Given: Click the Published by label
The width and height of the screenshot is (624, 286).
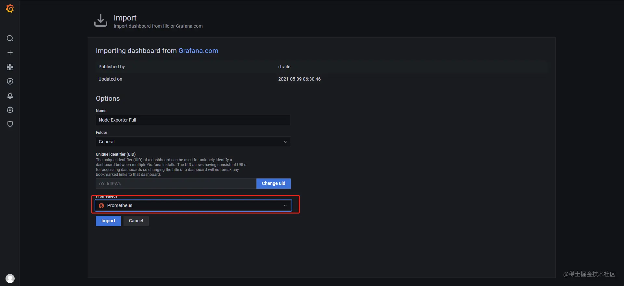Looking at the screenshot, I should [x=111, y=67].
